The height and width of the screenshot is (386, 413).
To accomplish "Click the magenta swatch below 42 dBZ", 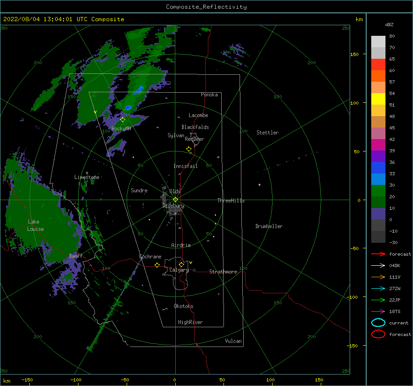I will point(378,145).
